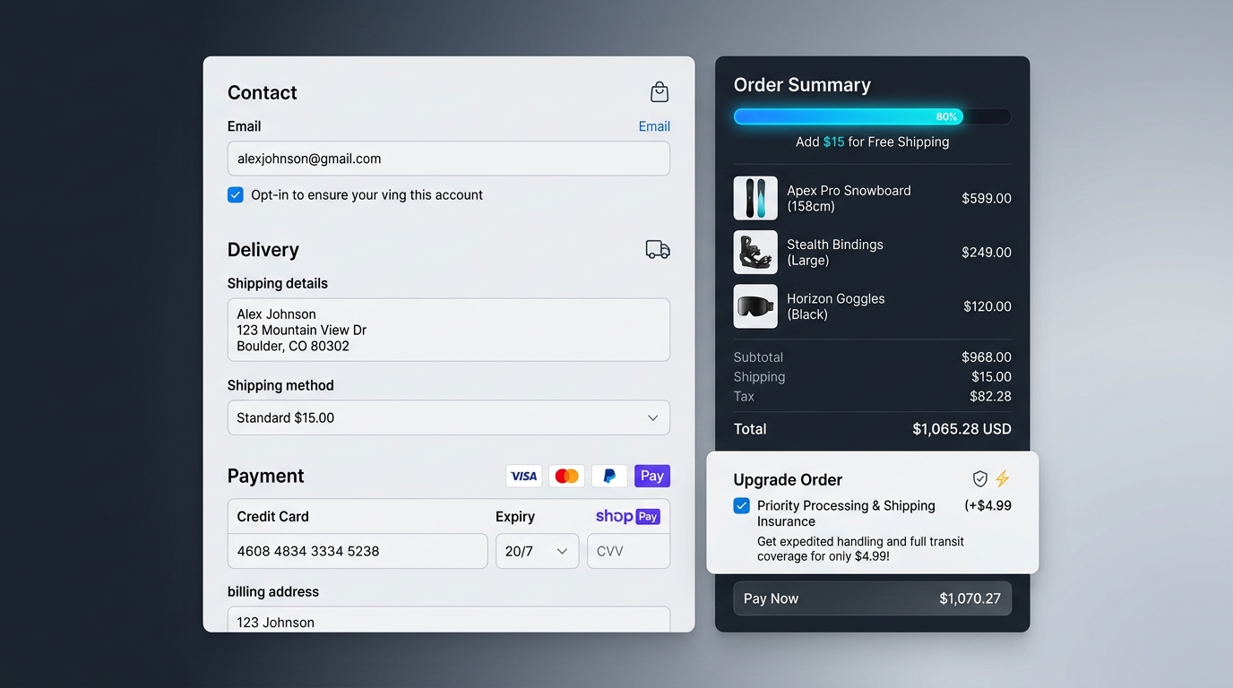Click the shield insurance icon
This screenshot has height=688, width=1233.
980,479
